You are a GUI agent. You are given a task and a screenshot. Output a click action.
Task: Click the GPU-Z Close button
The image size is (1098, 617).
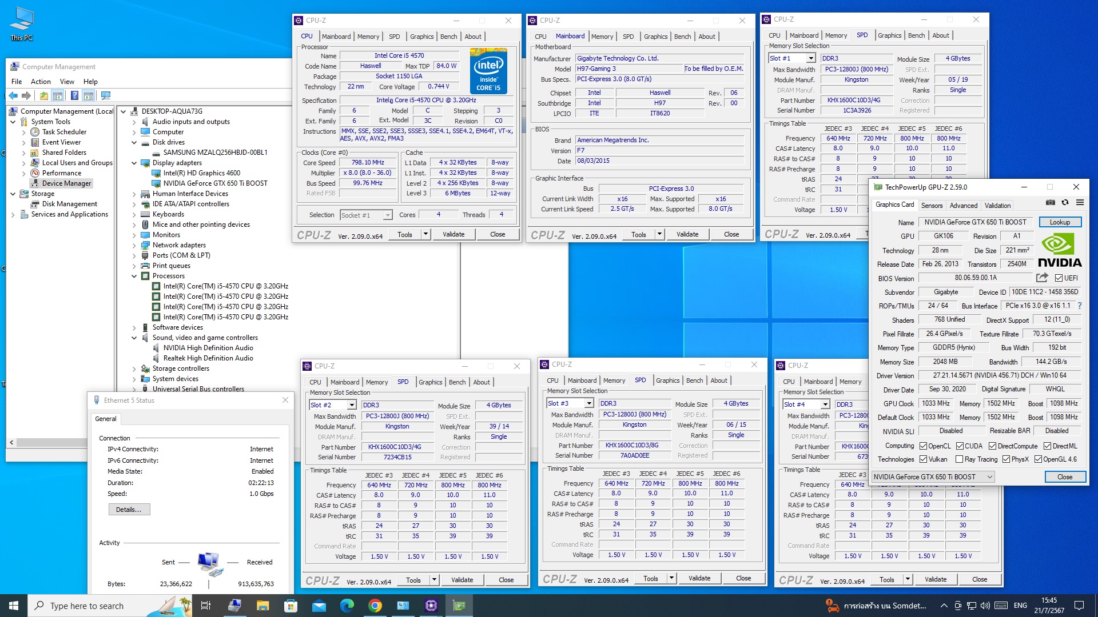click(x=1064, y=477)
